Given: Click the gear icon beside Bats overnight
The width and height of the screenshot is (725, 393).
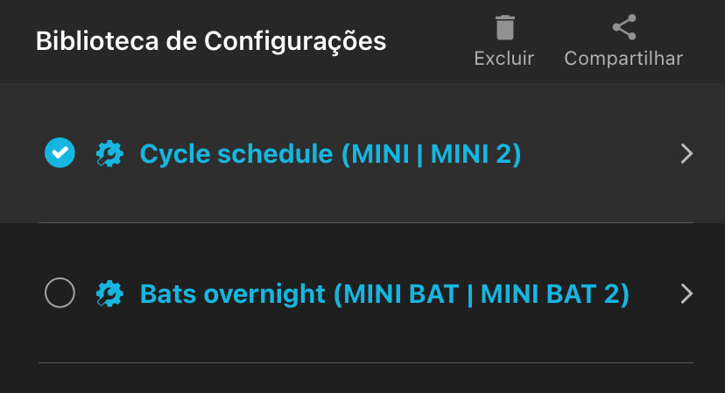Looking at the screenshot, I should point(109,293).
